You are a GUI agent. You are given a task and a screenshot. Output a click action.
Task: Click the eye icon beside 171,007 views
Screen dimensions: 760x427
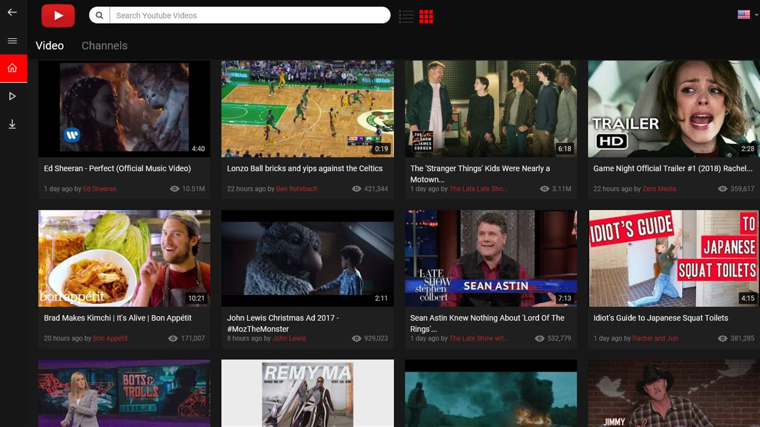173,338
